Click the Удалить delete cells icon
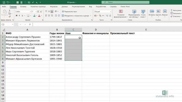This screenshot has height=102, width=182. (x=158, y=11)
